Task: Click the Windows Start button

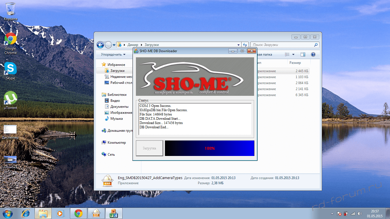Action: tap(7, 213)
